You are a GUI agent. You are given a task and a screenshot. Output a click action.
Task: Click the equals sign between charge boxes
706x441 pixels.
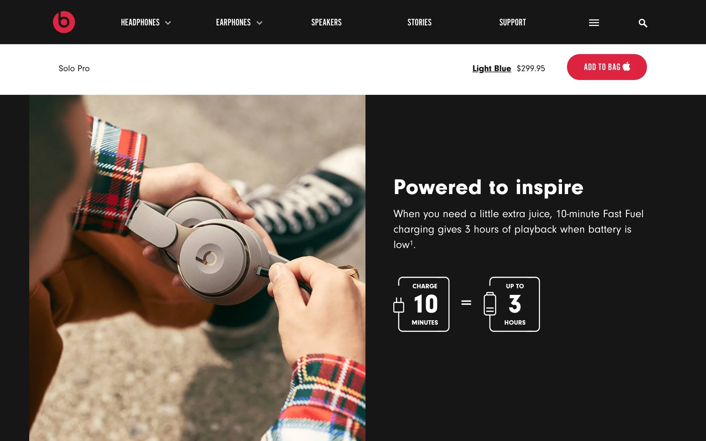[466, 303]
